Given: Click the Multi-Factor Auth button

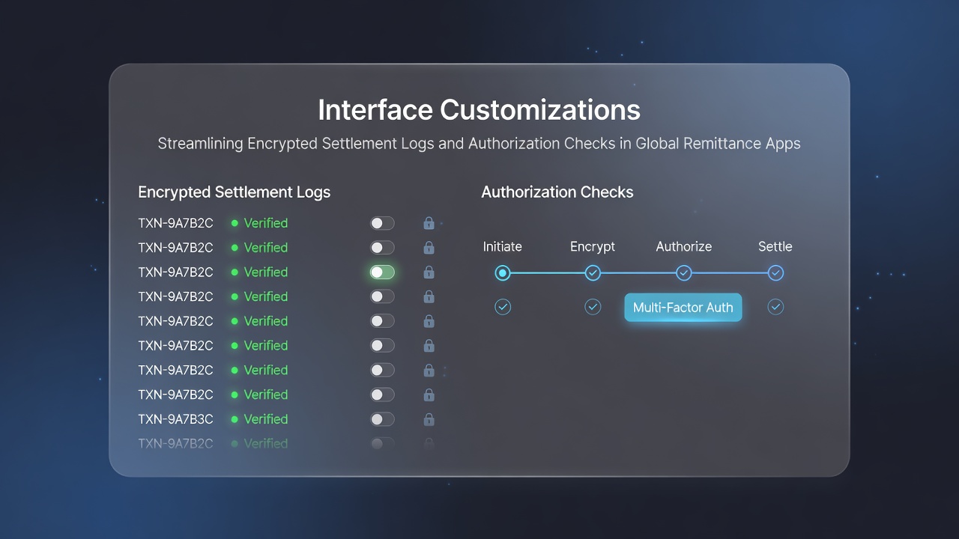Looking at the screenshot, I should coord(683,308).
